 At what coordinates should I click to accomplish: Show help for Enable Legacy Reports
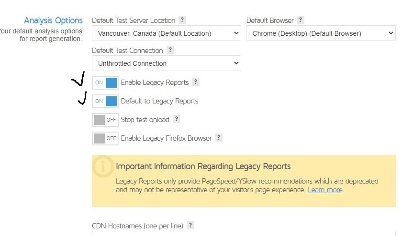click(195, 82)
